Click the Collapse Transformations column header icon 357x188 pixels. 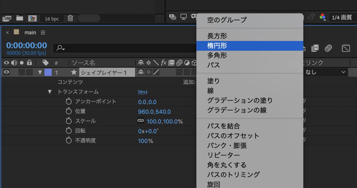pyautogui.click(x=148, y=63)
